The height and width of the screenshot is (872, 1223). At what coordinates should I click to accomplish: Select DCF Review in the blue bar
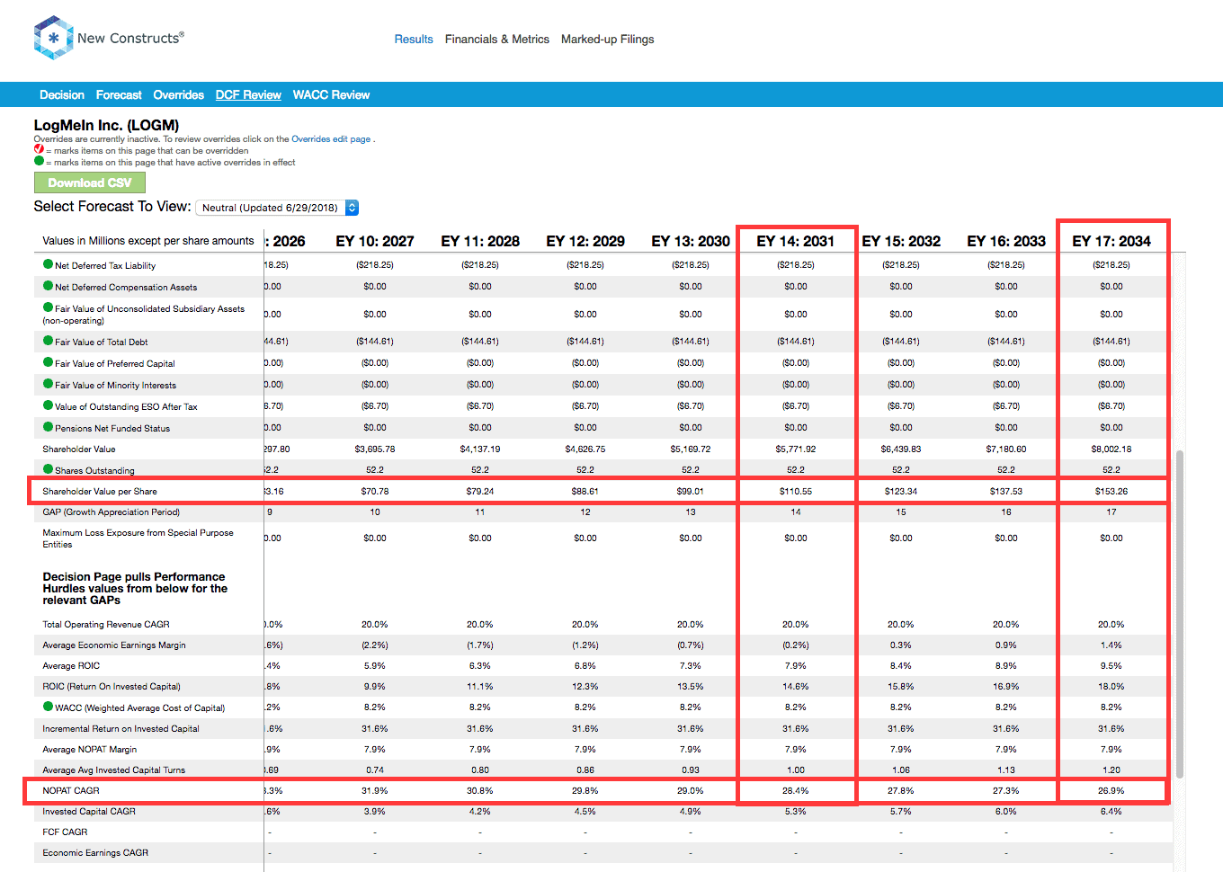(x=248, y=94)
